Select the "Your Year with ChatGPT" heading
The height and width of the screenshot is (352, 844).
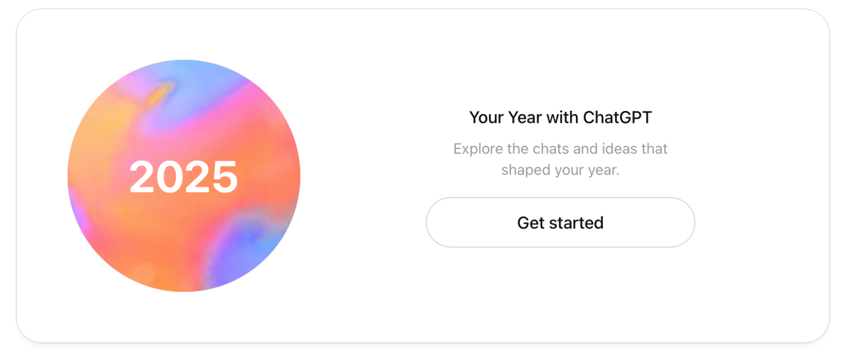560,118
